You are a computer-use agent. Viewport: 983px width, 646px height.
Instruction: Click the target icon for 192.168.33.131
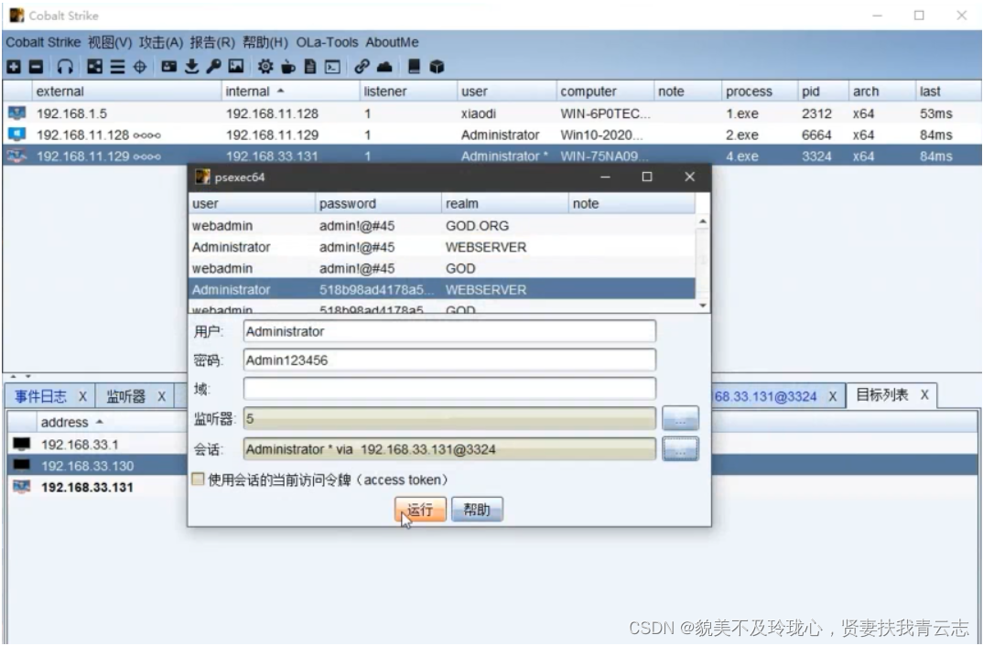pos(21,487)
